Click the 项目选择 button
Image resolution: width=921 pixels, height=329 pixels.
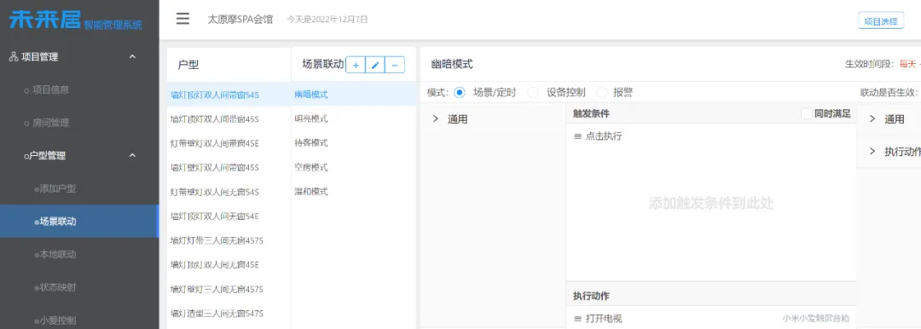tap(880, 21)
